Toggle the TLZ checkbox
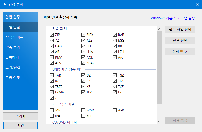202x132 pixels. click(83, 92)
